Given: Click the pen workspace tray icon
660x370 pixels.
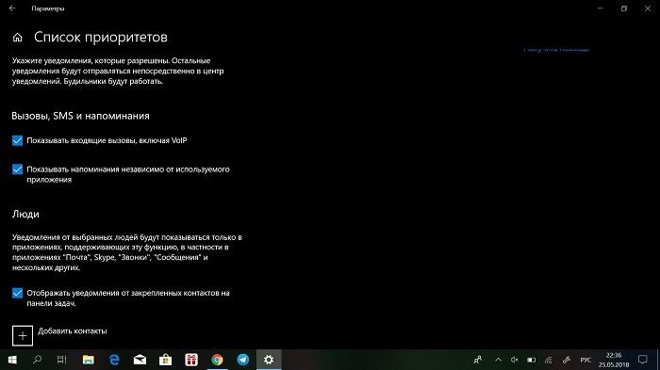Looking at the screenshot, I should coord(567,360).
